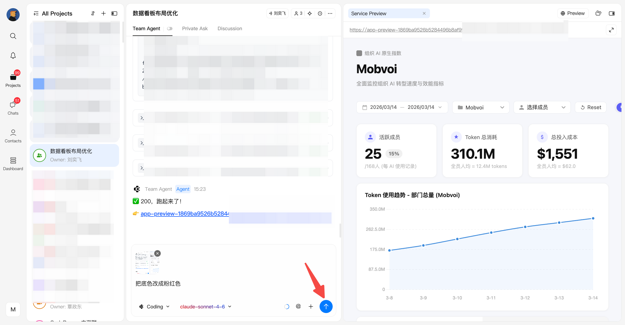Open the claude-sonnet-4-6 model dropdown
The height and width of the screenshot is (325, 625).
(x=206, y=307)
